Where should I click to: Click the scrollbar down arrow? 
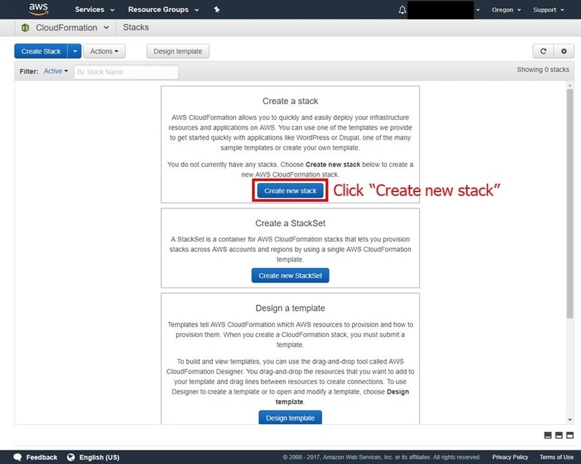coord(570,420)
